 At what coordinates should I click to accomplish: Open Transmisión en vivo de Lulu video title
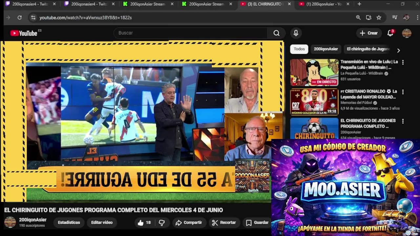[369, 64]
